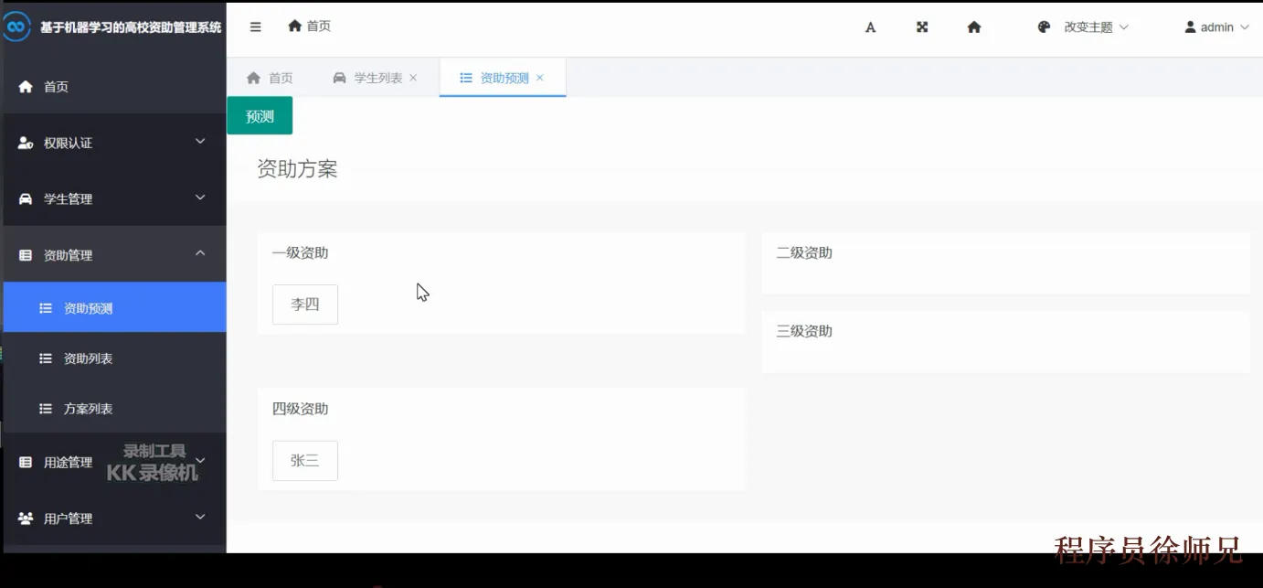Screen dimensions: 1263x588
Task: Click the 三级资助 card title
Action: click(x=804, y=331)
